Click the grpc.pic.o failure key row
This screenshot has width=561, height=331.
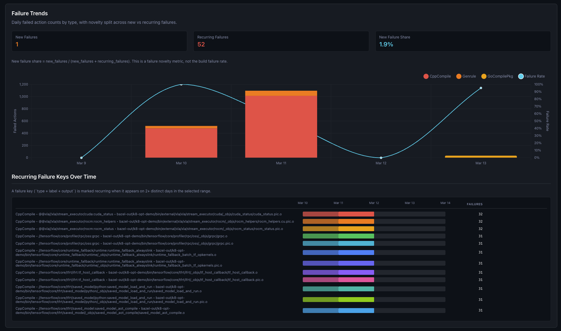[x=281, y=243]
